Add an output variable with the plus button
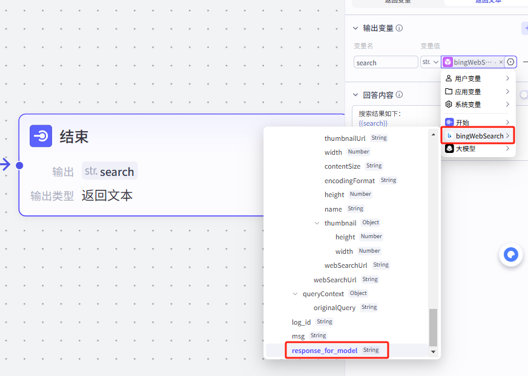The height and width of the screenshot is (376, 528). tap(524, 28)
